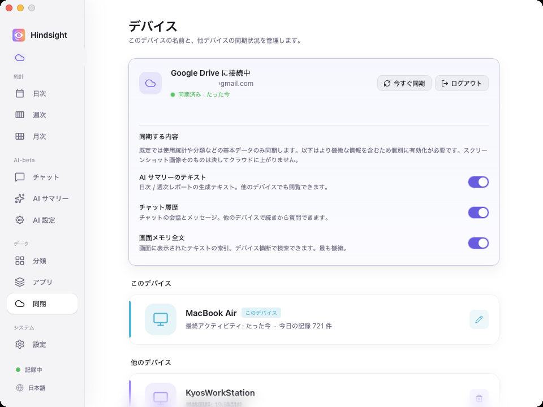Click the green 記録中 status dot

18,370
